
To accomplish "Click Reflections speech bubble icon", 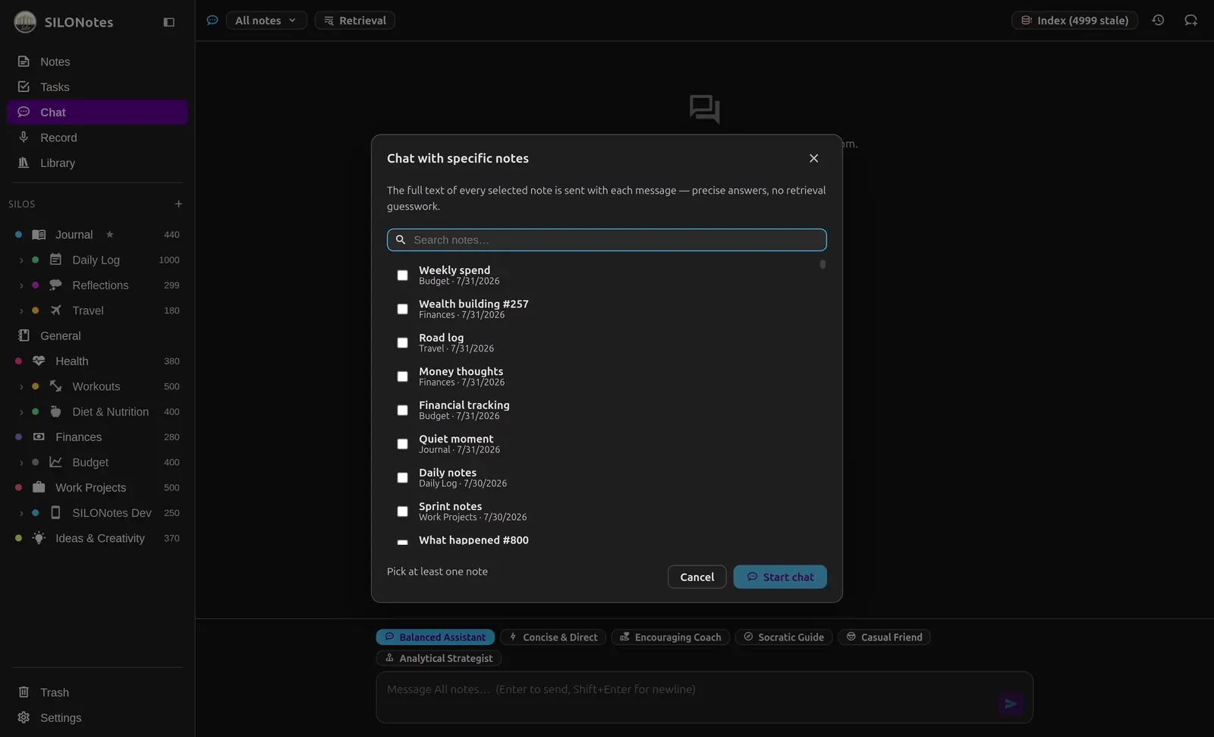I will [x=55, y=285].
